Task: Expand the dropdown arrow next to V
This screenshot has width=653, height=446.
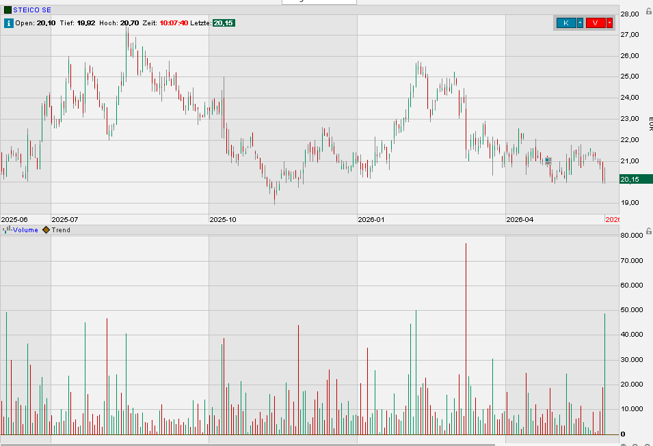Action: point(609,23)
